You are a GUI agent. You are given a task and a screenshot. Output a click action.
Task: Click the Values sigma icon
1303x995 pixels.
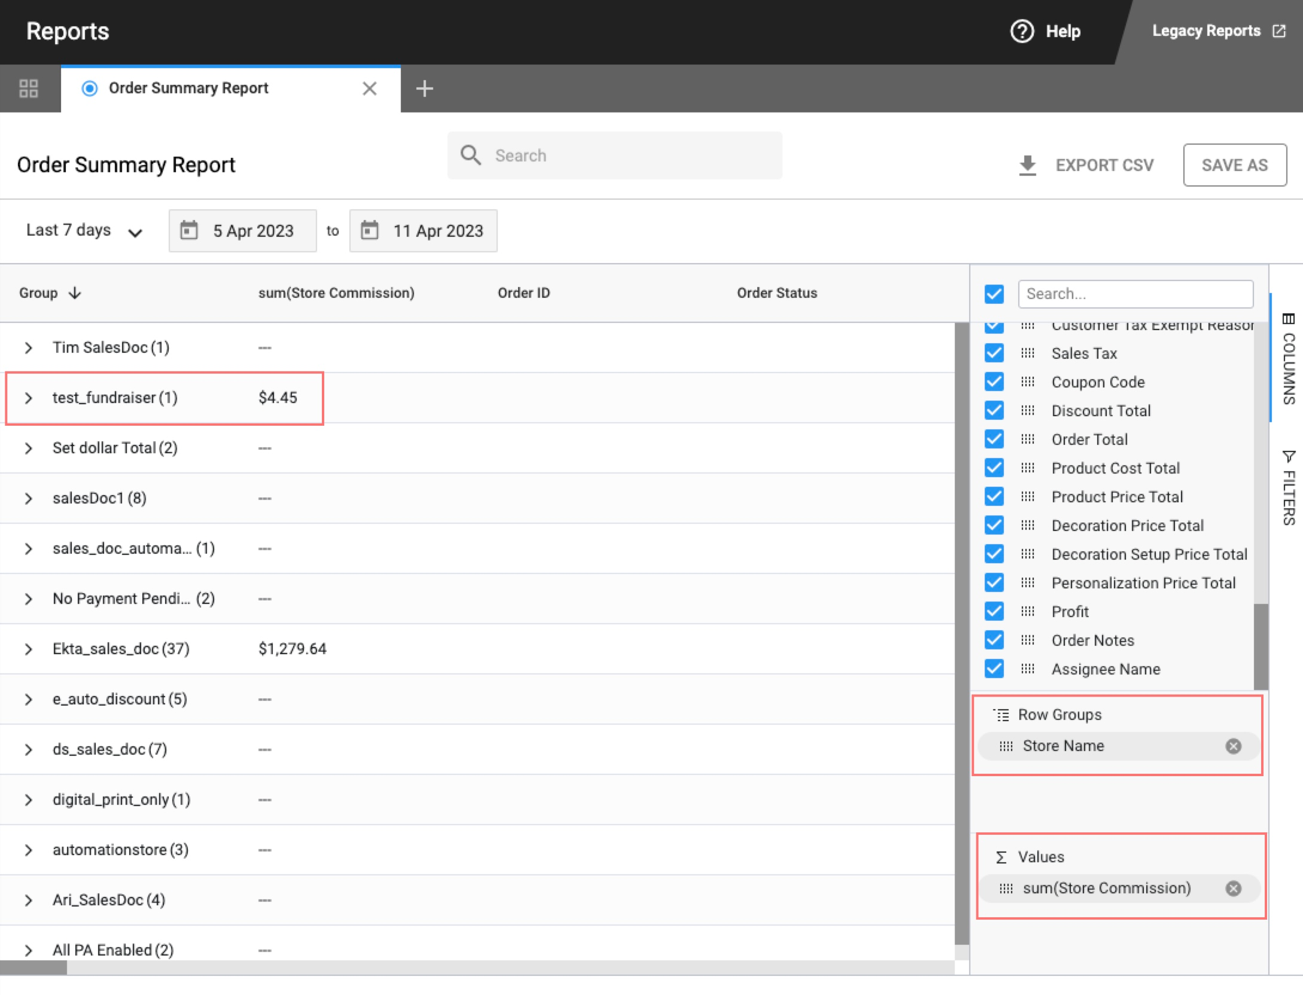(1001, 857)
